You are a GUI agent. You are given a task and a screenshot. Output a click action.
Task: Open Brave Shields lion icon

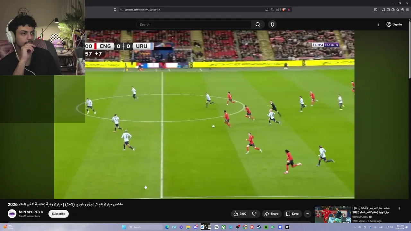point(284,10)
